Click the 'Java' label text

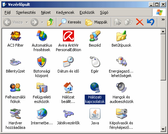tap(95, 123)
